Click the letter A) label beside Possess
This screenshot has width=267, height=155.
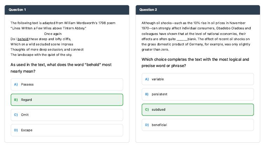(16, 84)
